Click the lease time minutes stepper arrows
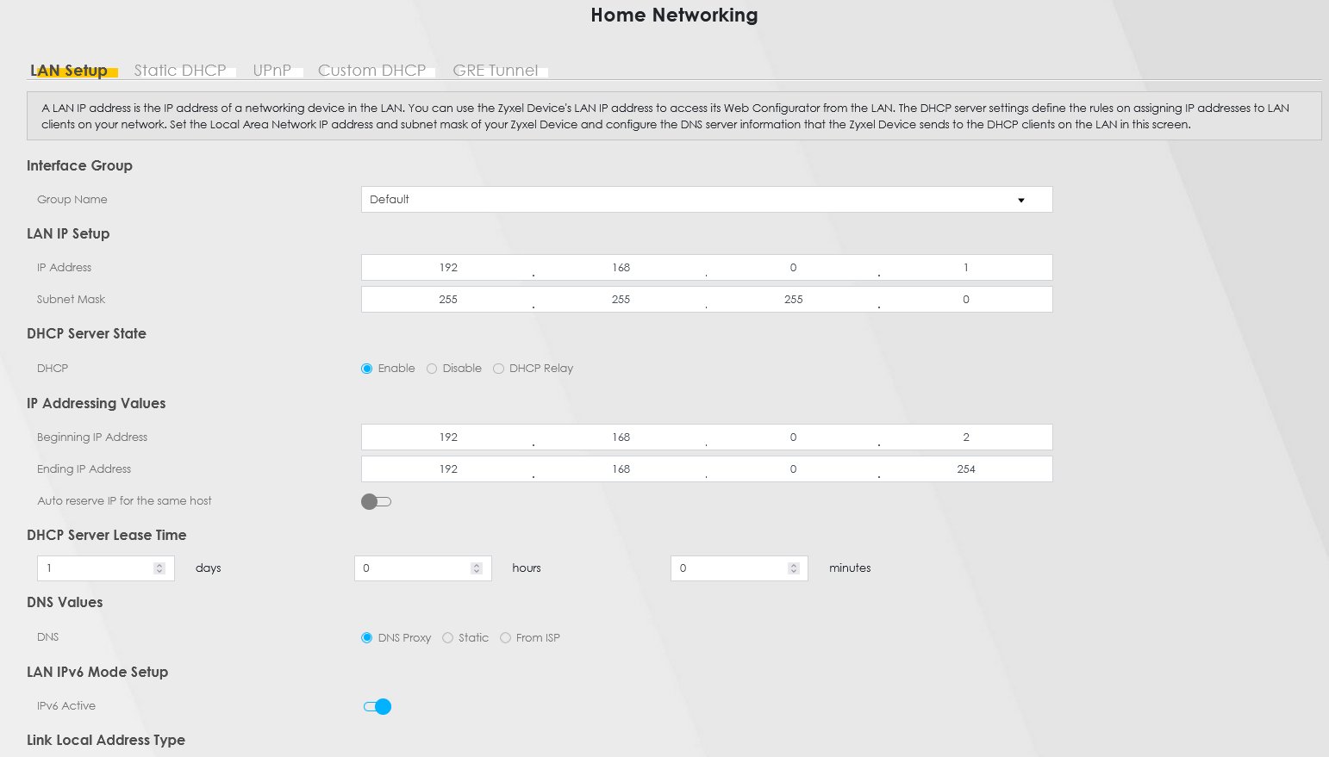This screenshot has height=757, width=1329. coord(793,568)
